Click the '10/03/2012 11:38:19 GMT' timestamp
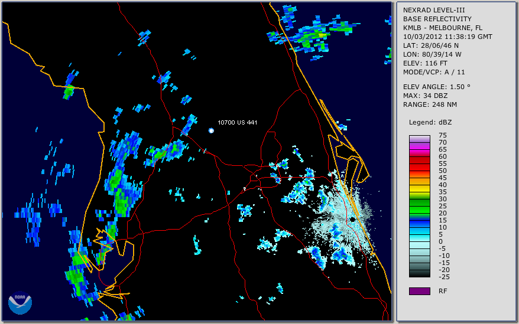 click(447, 37)
